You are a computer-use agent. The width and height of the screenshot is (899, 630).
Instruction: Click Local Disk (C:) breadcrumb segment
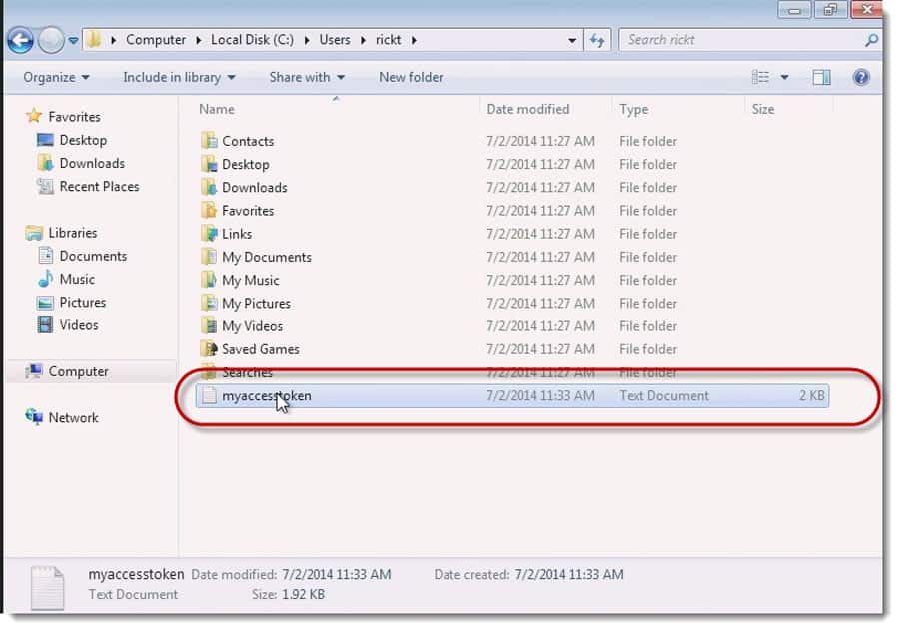252,40
